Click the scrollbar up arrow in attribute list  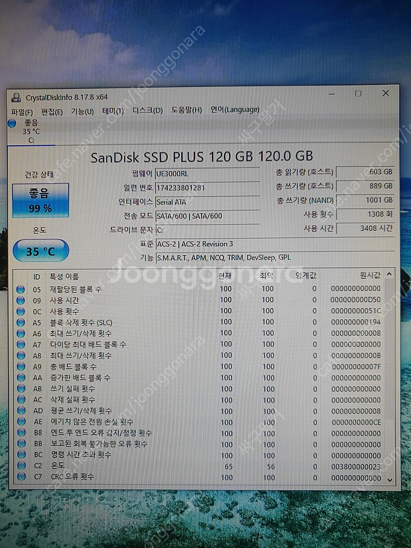(x=389, y=275)
